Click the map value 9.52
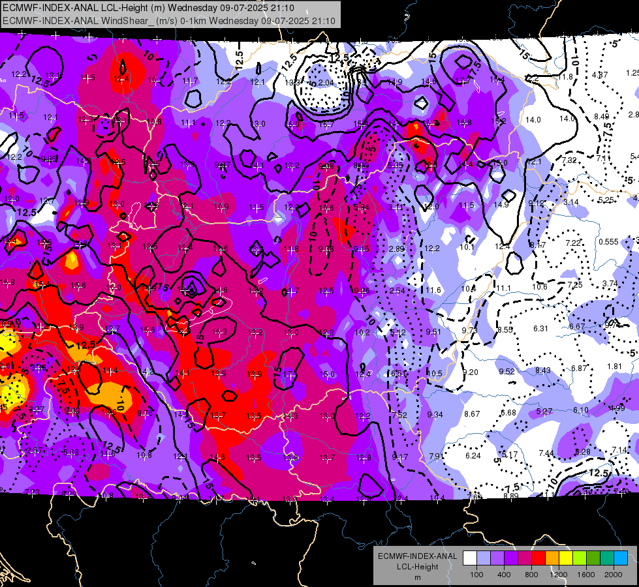The height and width of the screenshot is (587, 639). (507, 371)
